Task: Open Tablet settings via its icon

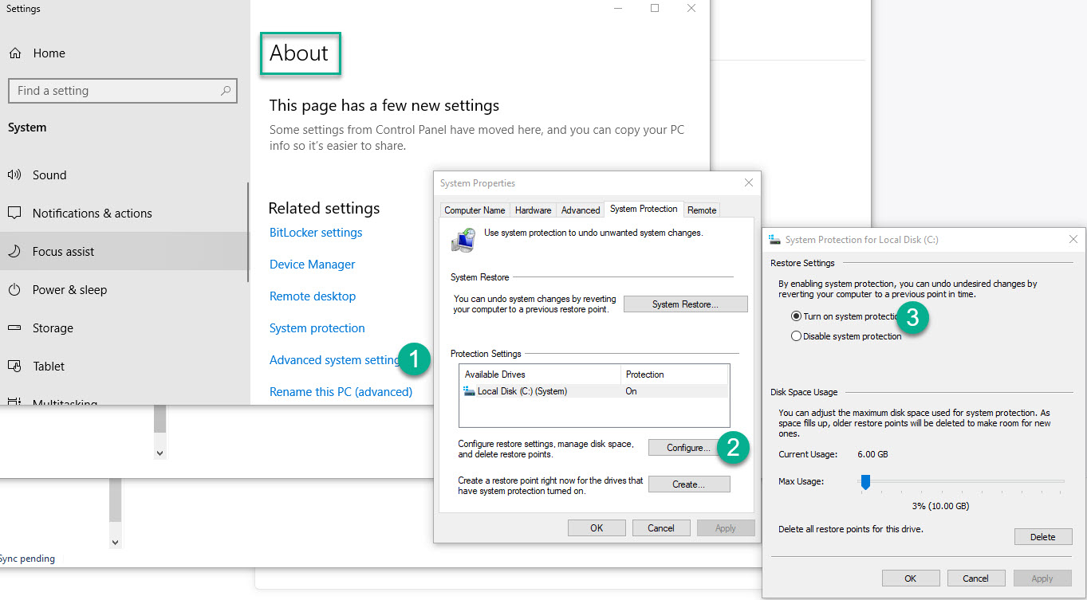Action: (14, 366)
